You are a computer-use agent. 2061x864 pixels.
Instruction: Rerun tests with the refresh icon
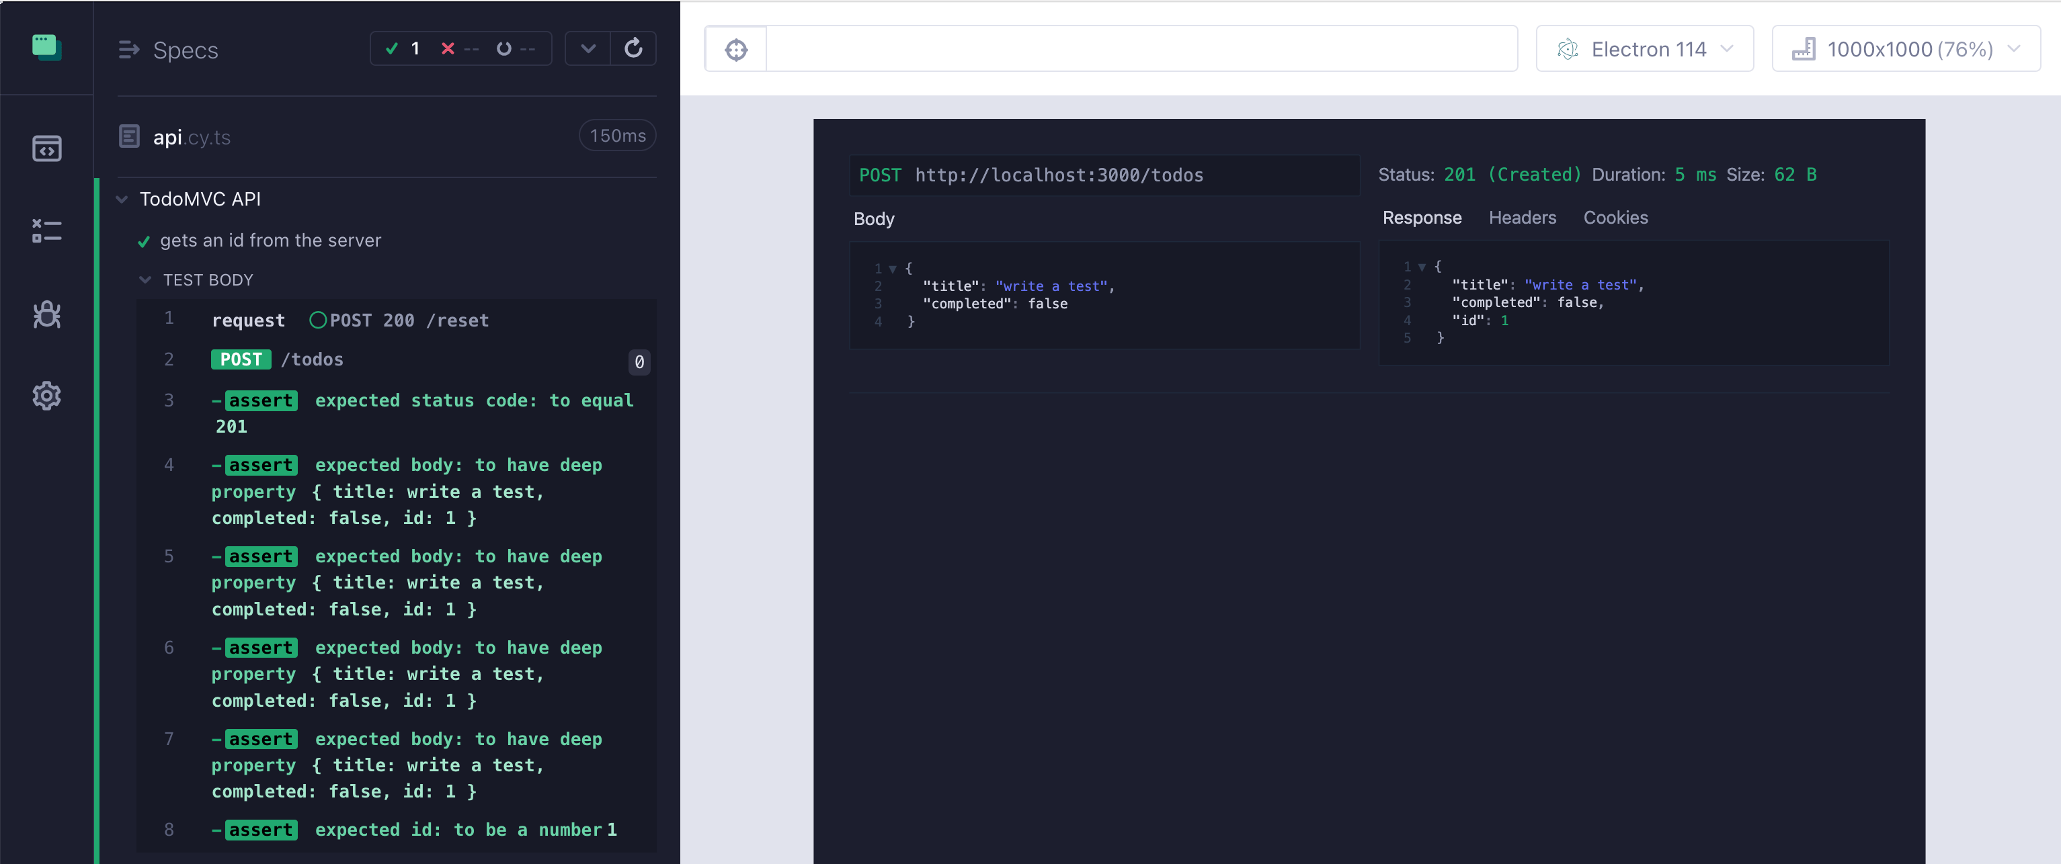click(x=633, y=48)
